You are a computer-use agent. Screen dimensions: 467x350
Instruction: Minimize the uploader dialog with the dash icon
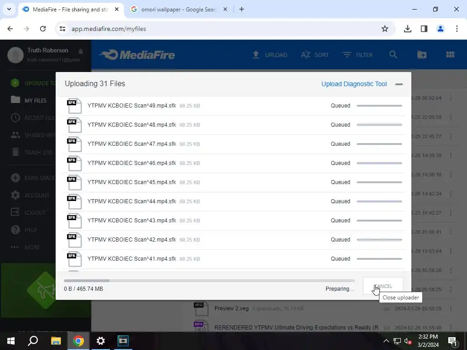pos(399,84)
